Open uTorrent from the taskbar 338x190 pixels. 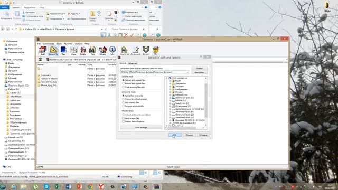point(35,186)
